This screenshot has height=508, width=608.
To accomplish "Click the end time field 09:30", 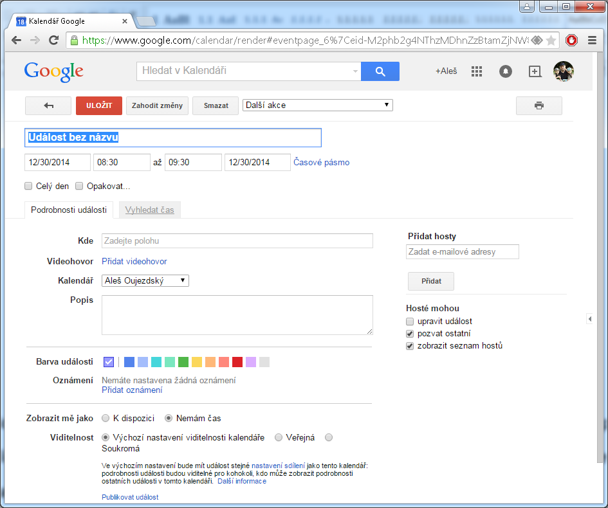I will [x=193, y=162].
